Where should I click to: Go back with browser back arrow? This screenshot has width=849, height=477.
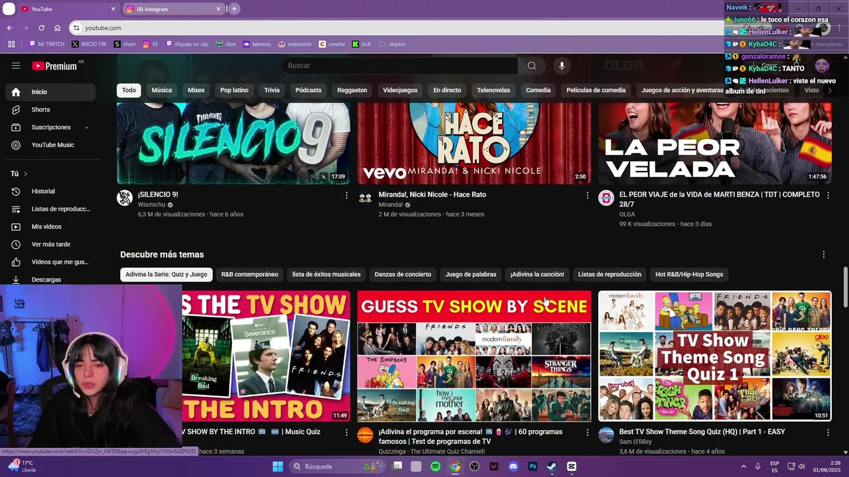coord(9,28)
